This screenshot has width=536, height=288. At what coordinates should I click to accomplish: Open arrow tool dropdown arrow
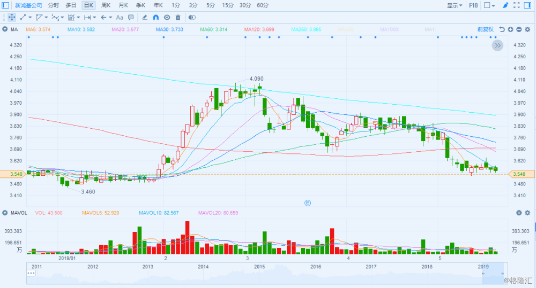[110, 18]
